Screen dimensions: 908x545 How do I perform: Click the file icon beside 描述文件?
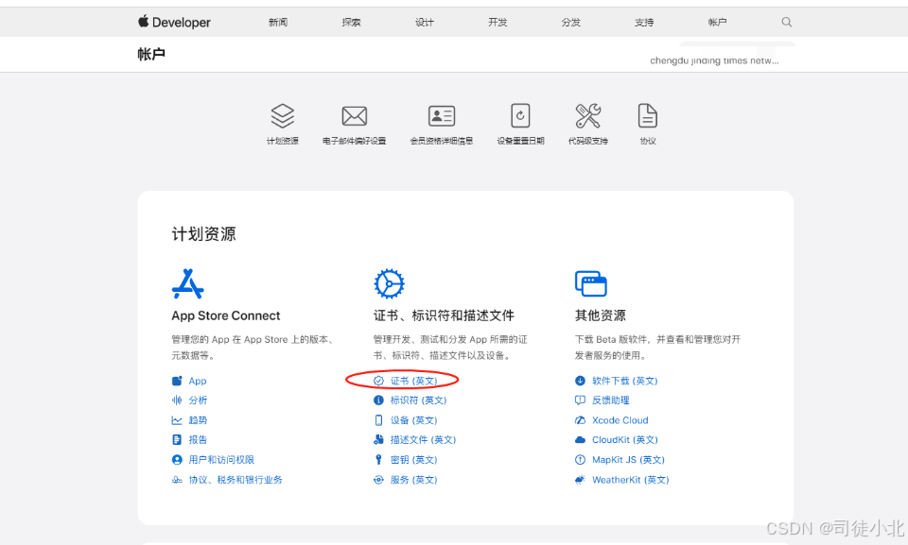[x=378, y=440]
